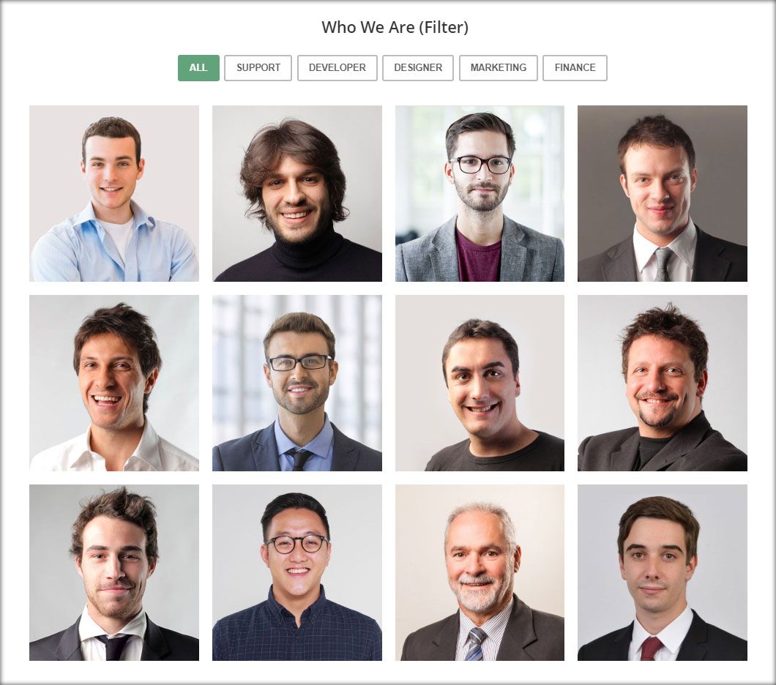Click the Who We Are (Filter) heading
776x685 pixels.
click(395, 27)
